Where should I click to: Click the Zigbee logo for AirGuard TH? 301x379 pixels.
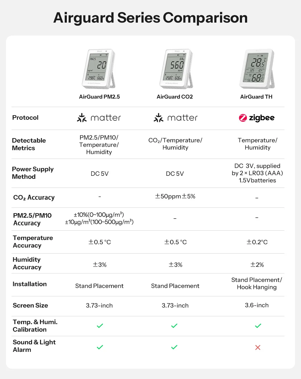(257, 118)
